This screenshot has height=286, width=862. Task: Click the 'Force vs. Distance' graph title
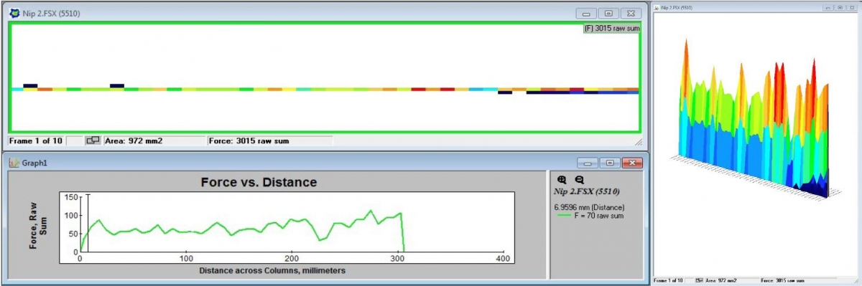point(258,182)
